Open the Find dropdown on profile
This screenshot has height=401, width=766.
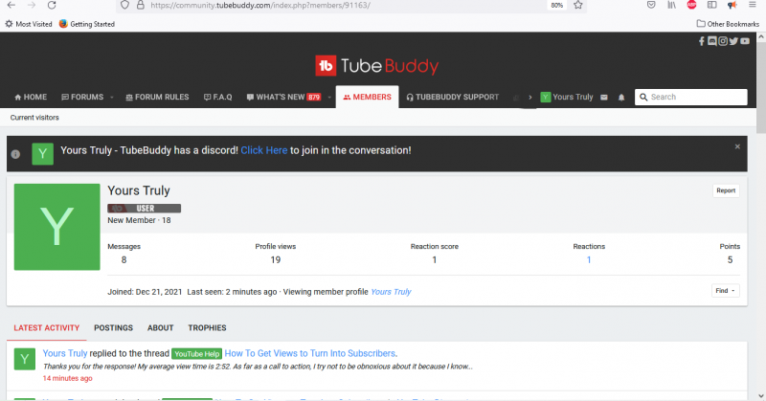pyautogui.click(x=725, y=290)
